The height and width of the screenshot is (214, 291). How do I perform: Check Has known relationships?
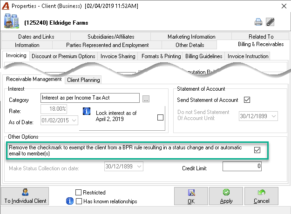79,201
